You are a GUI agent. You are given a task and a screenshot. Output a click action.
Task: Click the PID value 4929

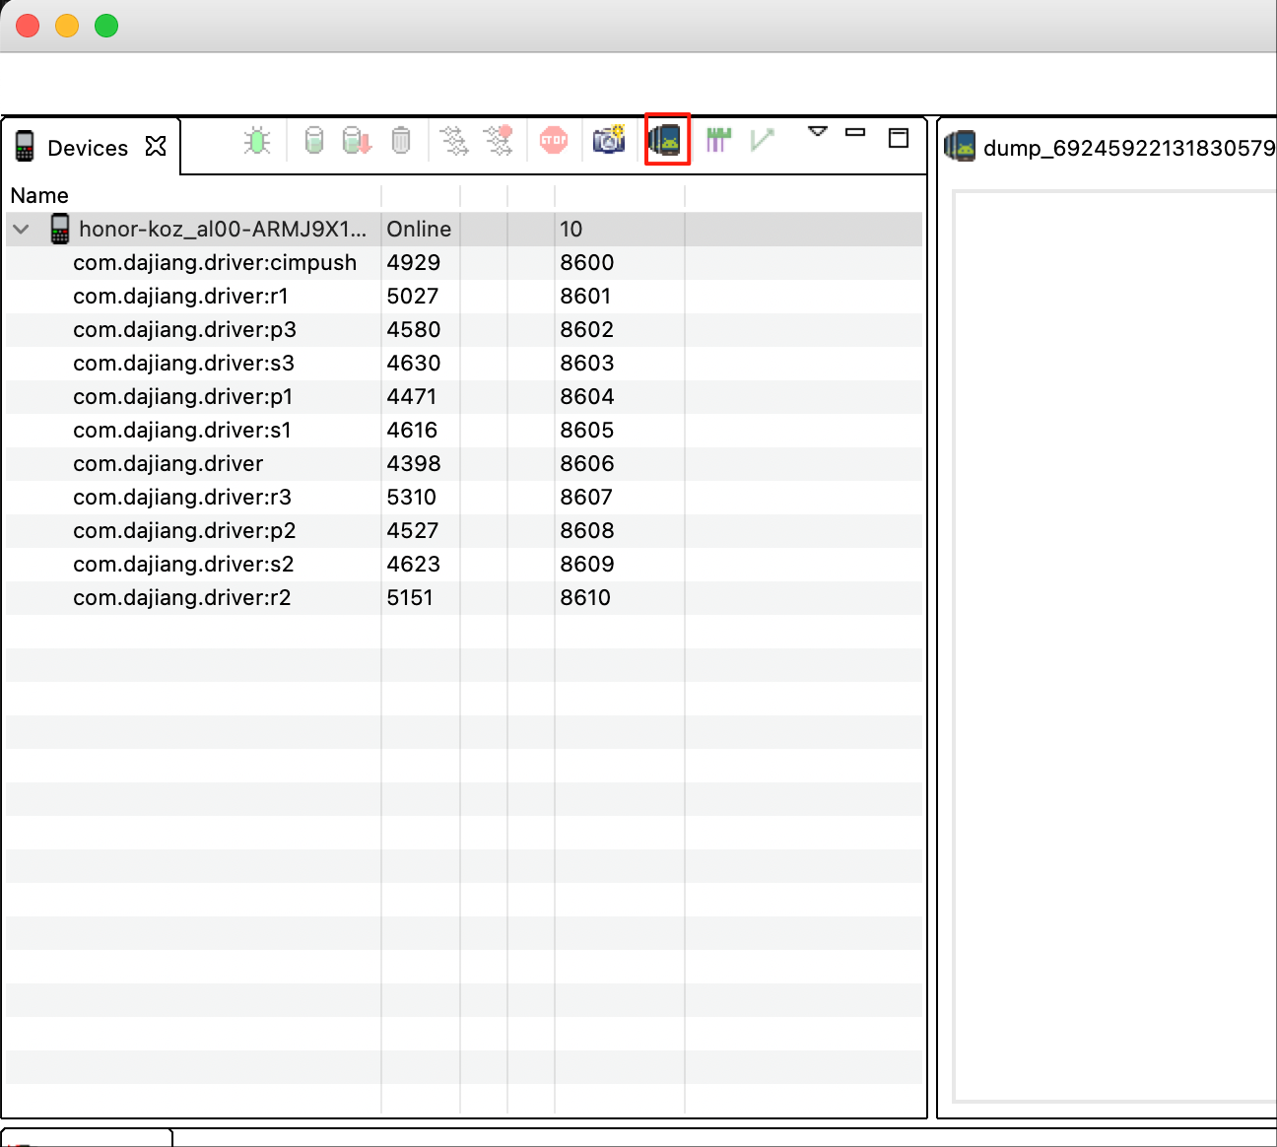pyautogui.click(x=414, y=262)
